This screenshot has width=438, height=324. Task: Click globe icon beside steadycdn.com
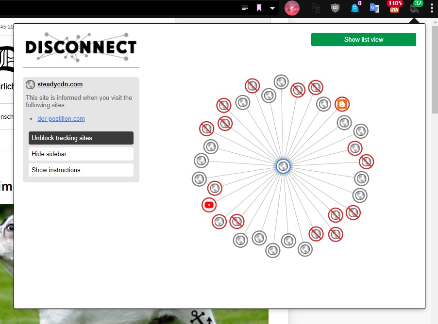(30, 84)
